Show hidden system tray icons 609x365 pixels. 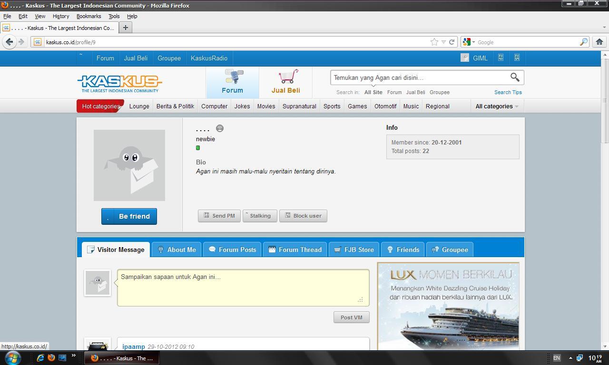(x=570, y=358)
